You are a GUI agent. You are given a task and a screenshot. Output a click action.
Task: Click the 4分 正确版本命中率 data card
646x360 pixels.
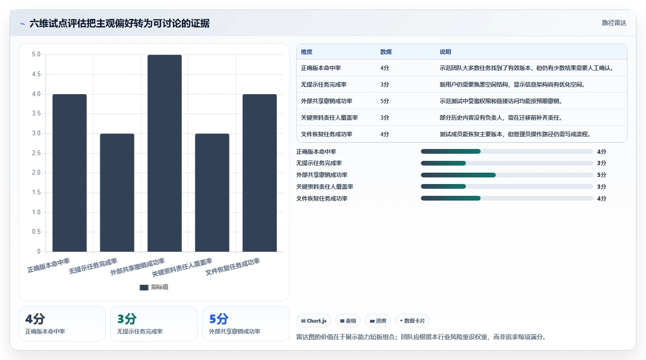pos(62,324)
